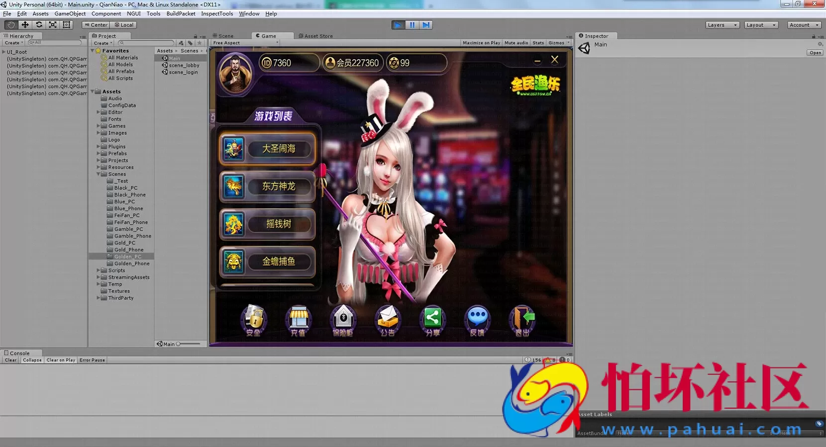Click the in-game share icon
Image resolution: width=826 pixels, height=447 pixels.
tap(432, 321)
